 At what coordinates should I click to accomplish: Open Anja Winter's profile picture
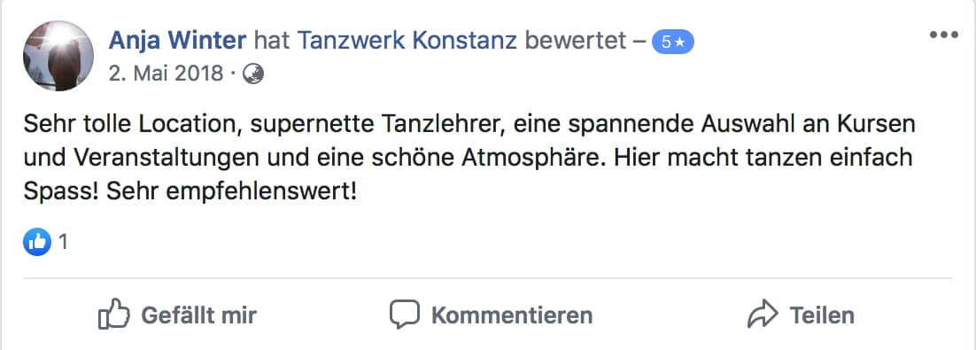click(x=58, y=56)
